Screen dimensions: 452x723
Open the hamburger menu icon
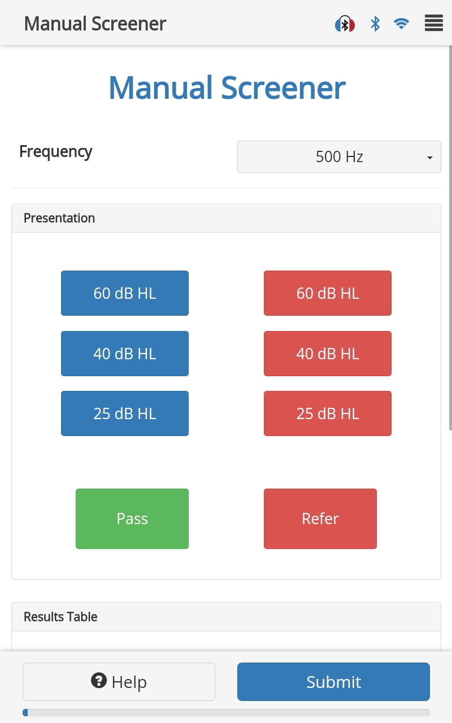pyautogui.click(x=433, y=24)
